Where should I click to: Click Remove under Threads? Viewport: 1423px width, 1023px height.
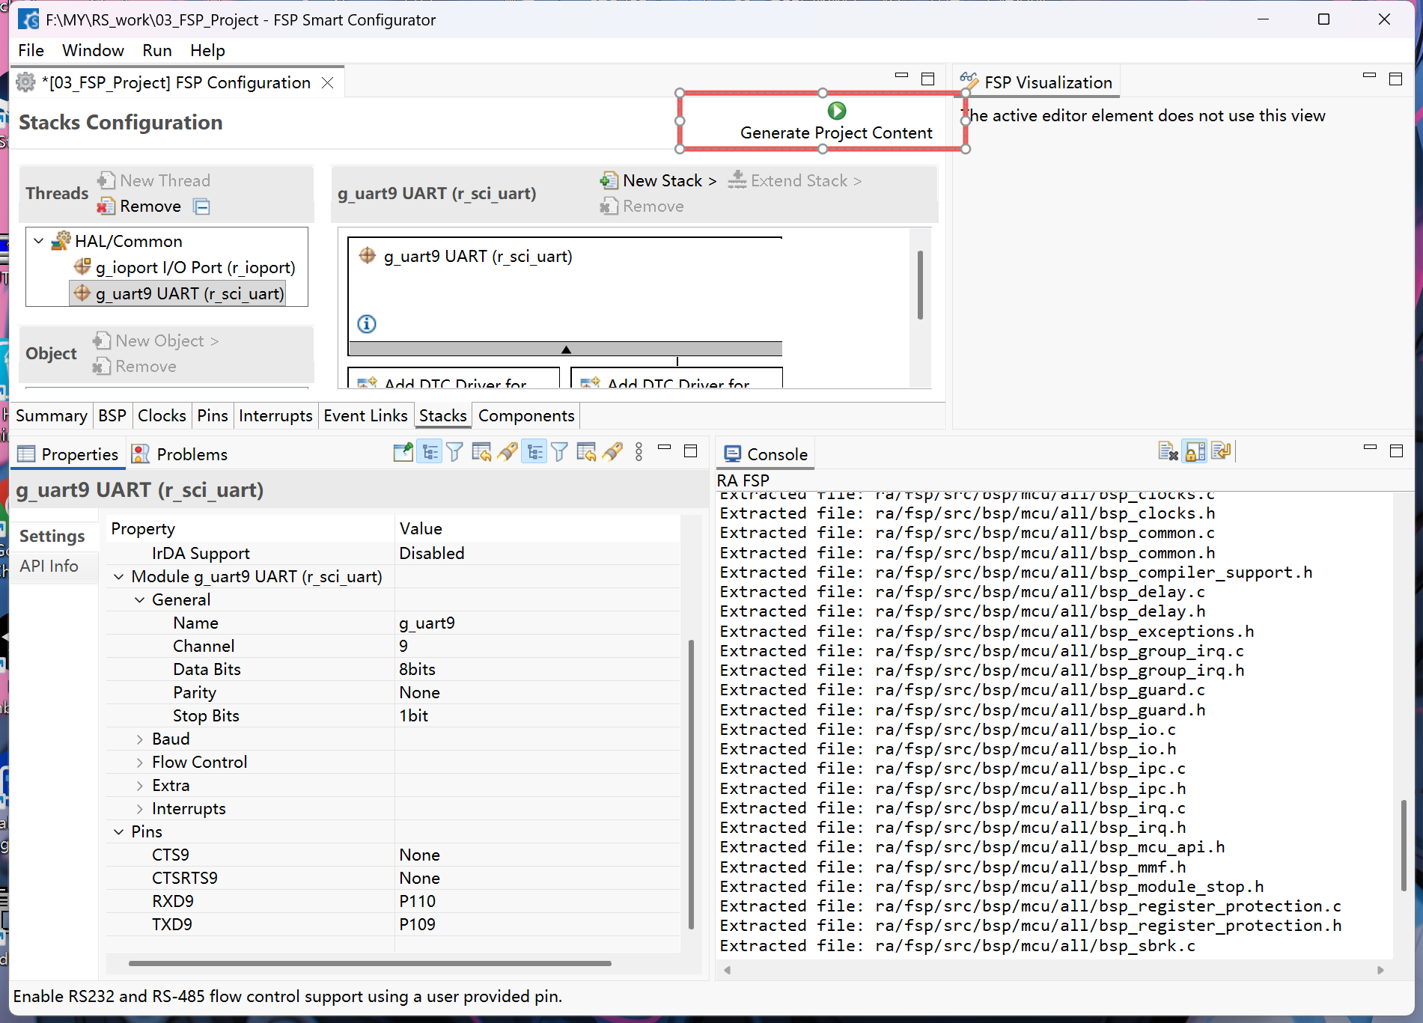[139, 206]
